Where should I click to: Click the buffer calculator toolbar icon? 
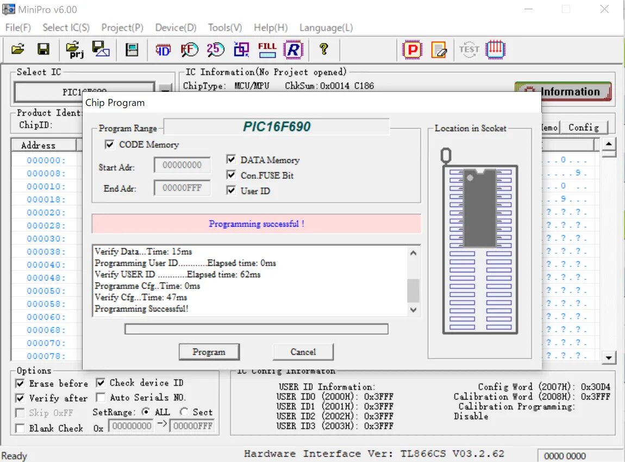pyautogui.click(x=132, y=50)
